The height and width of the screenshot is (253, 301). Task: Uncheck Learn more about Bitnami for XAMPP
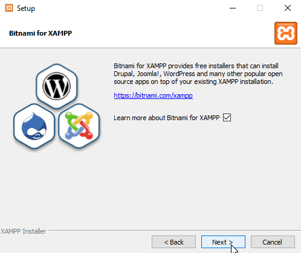227,118
